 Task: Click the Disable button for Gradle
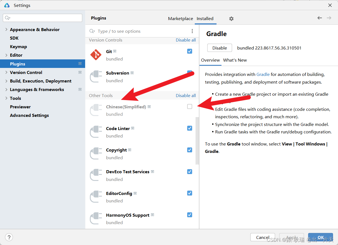[220, 48]
